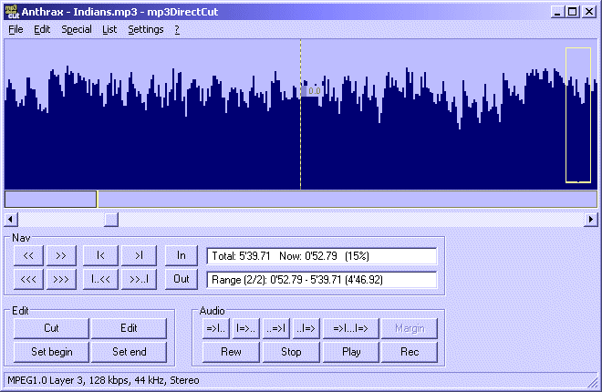602x392 pixels.
Task: Click the ..I=> audio prelisten button
Action: coord(306,328)
